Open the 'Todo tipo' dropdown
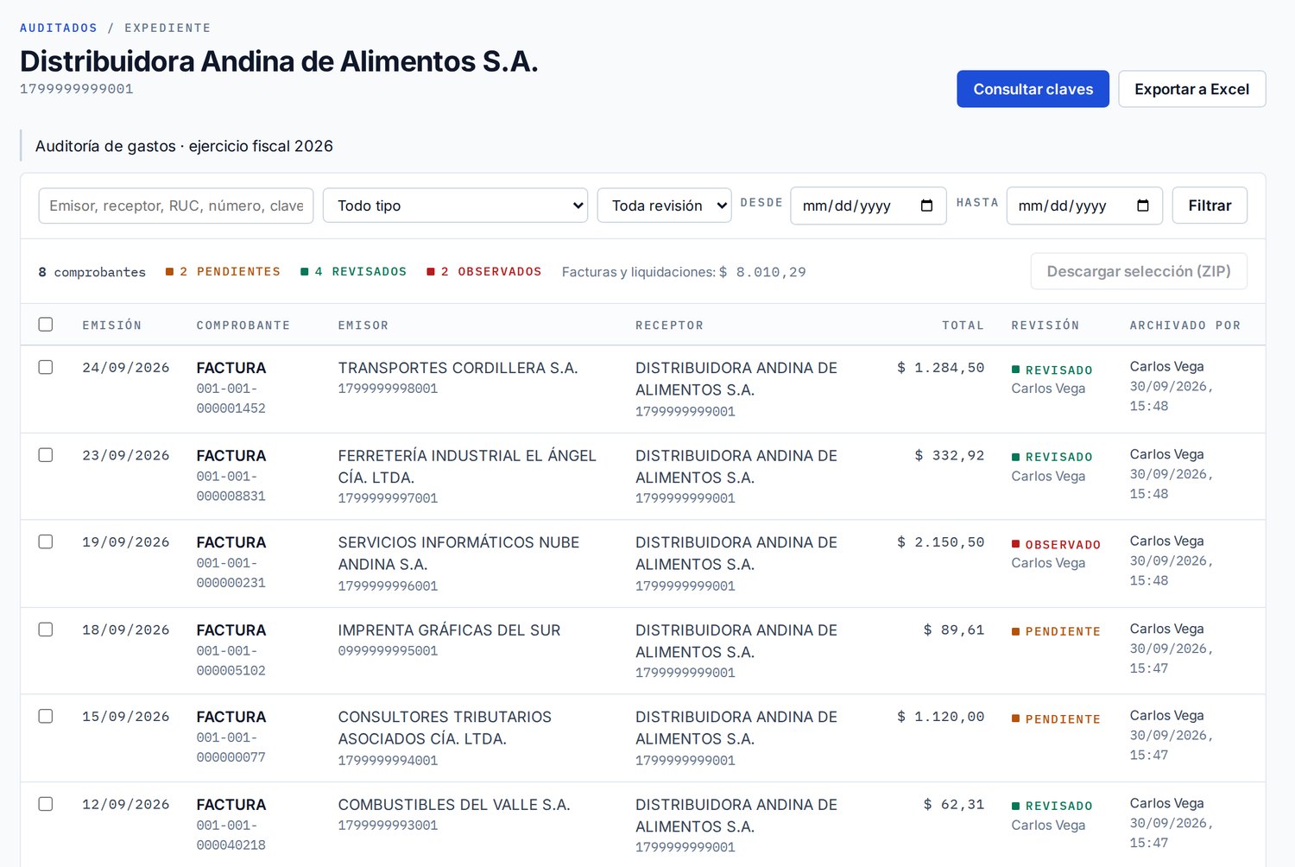 point(455,206)
